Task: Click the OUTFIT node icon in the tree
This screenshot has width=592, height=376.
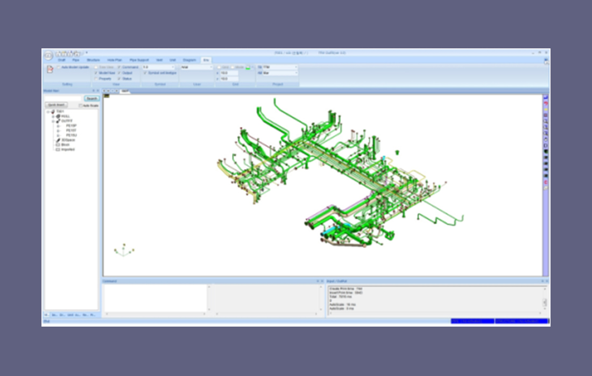Action: coord(58,121)
